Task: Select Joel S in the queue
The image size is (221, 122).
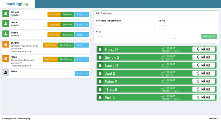Action: point(157,73)
